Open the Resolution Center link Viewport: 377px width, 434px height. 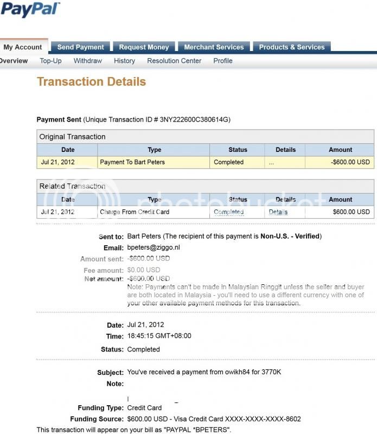pos(174,61)
